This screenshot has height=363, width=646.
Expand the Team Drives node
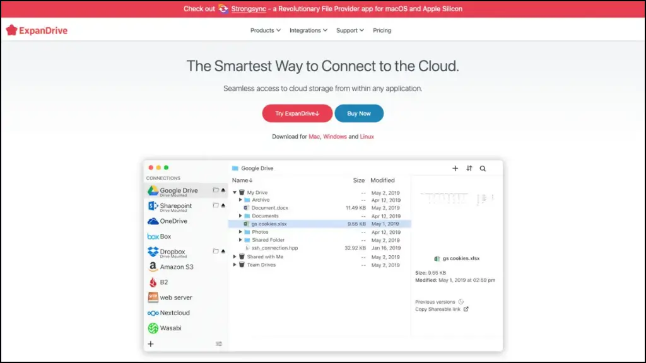tap(235, 265)
